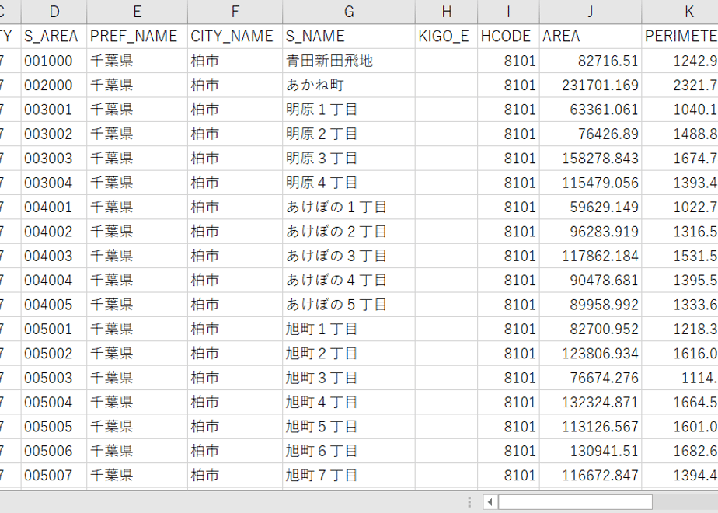Click the cell あけぼの５丁目
This screenshot has width=718, height=513.
349,305
